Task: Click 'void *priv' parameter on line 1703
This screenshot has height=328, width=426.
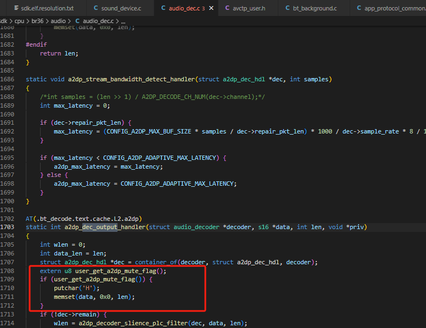Action: 346,227
